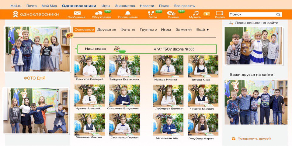Screen dimensions: 292x146
Task: Click the name Голубева Мария
Action: tap(201, 138)
